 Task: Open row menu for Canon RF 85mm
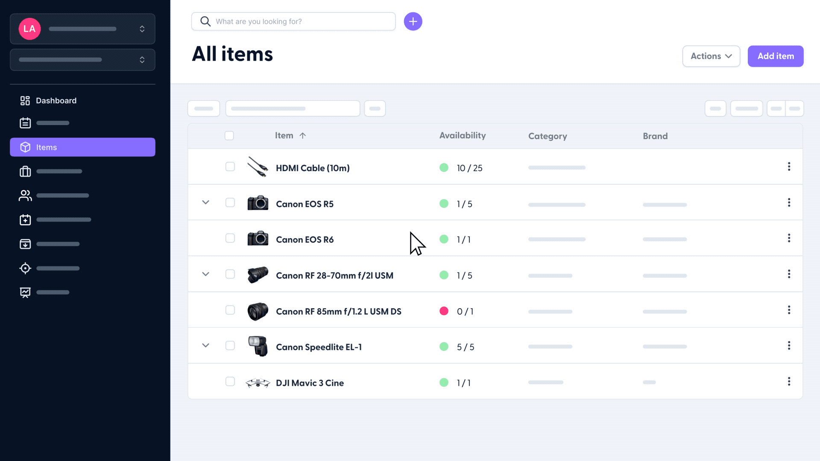point(789,310)
